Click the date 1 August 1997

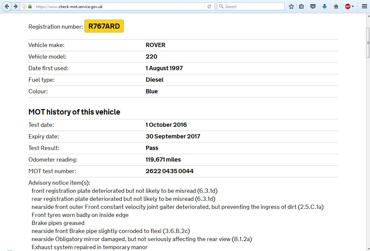164,68
